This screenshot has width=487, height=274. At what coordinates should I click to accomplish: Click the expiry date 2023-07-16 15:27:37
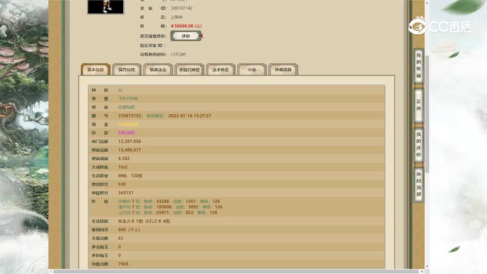(x=190, y=116)
